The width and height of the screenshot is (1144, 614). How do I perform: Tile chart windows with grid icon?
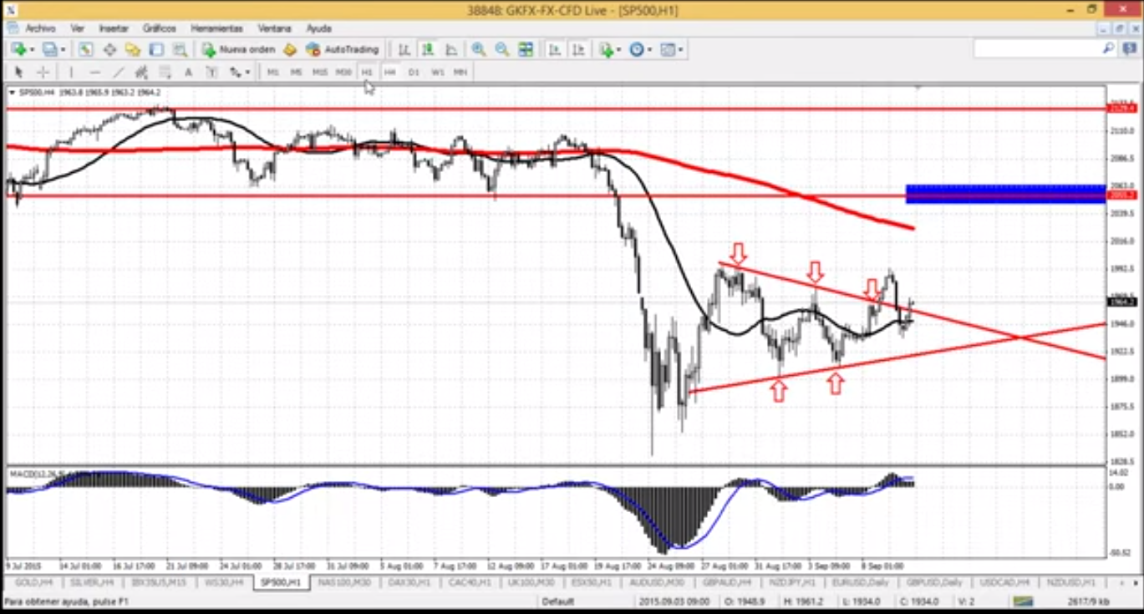tap(525, 49)
